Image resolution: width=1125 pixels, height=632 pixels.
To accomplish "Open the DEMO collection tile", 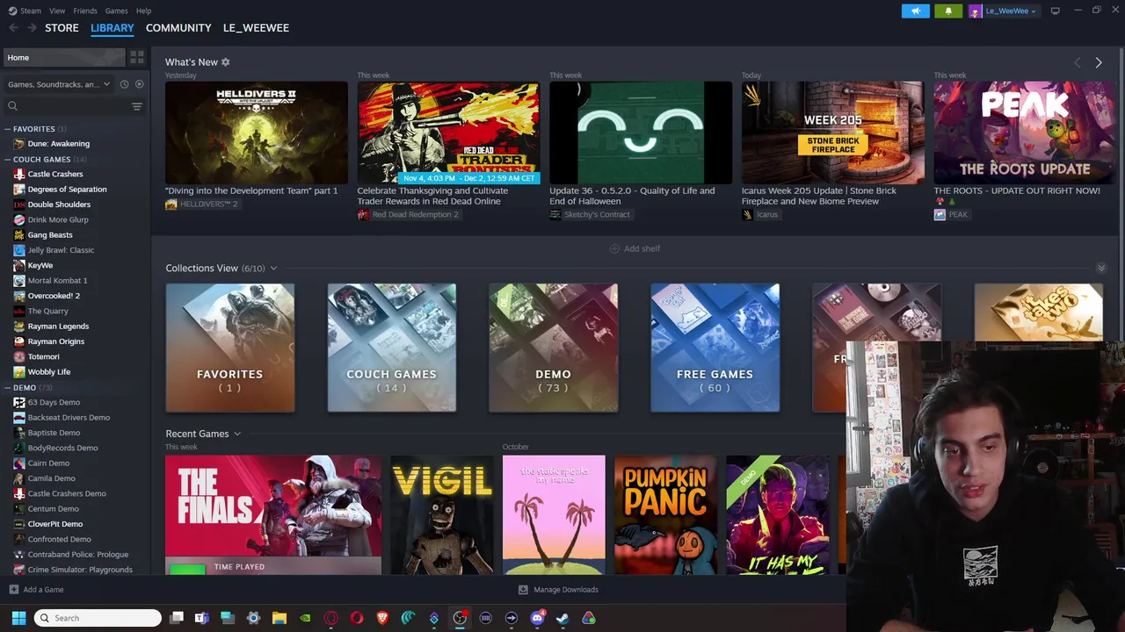I will coord(553,348).
